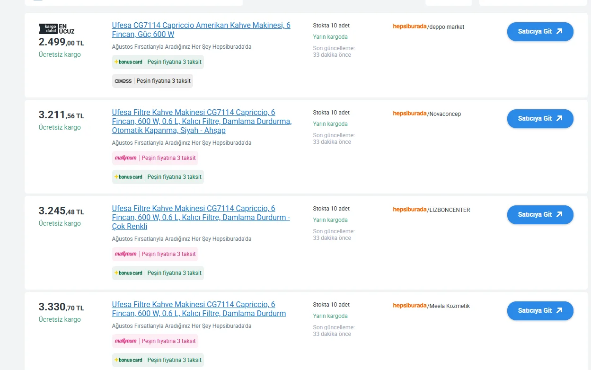Click seller name Novaconcep

point(445,114)
